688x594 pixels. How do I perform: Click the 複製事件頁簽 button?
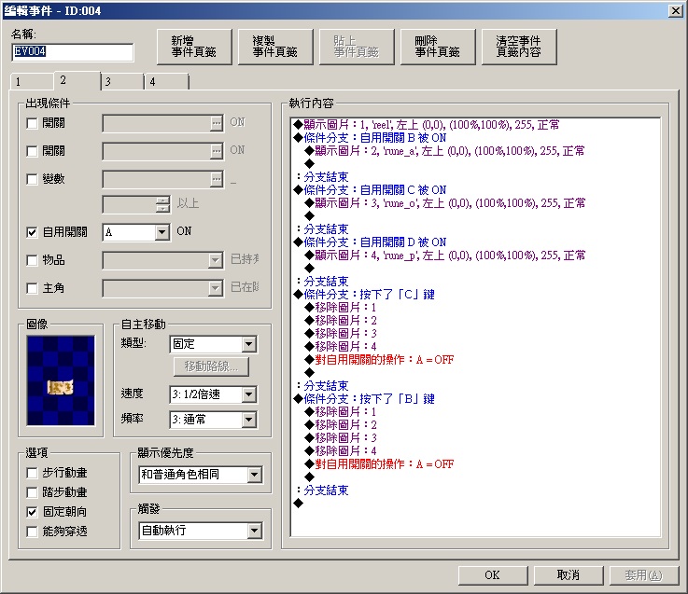(x=275, y=47)
